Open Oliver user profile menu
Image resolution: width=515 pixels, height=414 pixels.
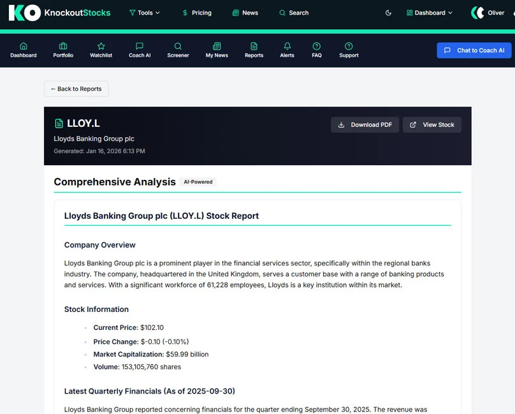tap(488, 13)
